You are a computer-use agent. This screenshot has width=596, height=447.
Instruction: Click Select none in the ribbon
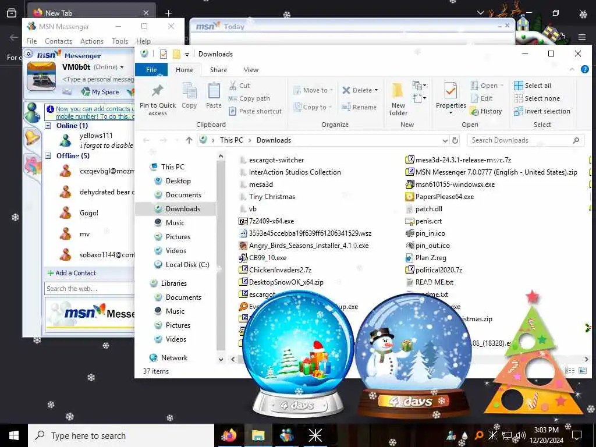point(537,98)
